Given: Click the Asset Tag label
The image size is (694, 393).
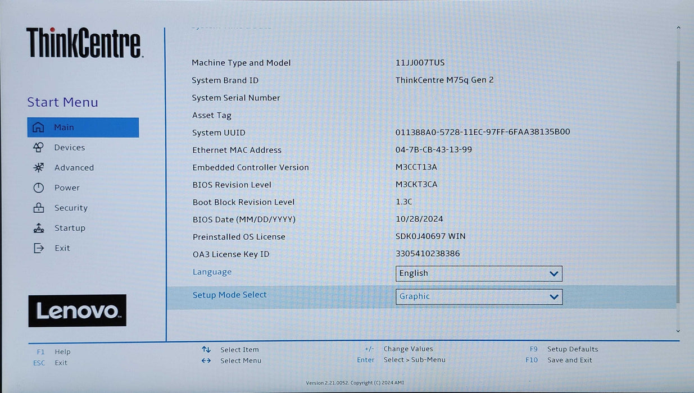Looking at the screenshot, I should coord(212,116).
